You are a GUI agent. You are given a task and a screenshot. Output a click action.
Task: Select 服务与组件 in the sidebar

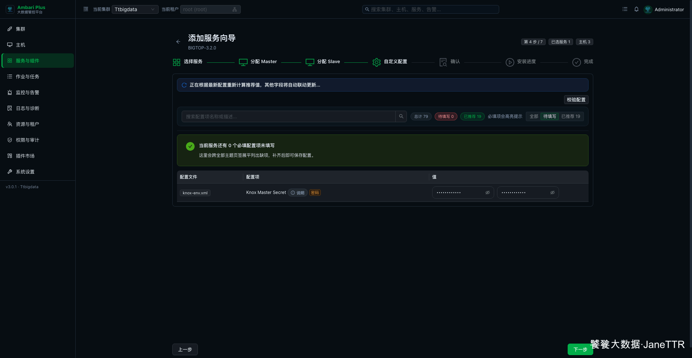(x=38, y=61)
